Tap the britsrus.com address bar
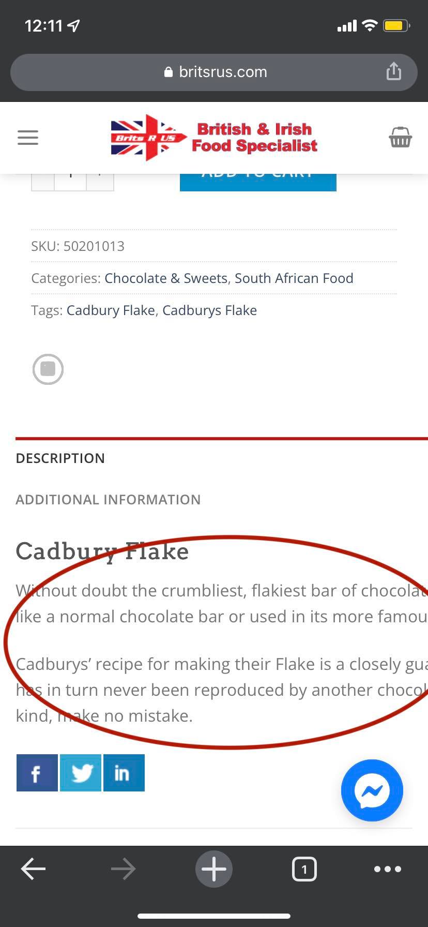The width and height of the screenshot is (428, 927). (215, 72)
